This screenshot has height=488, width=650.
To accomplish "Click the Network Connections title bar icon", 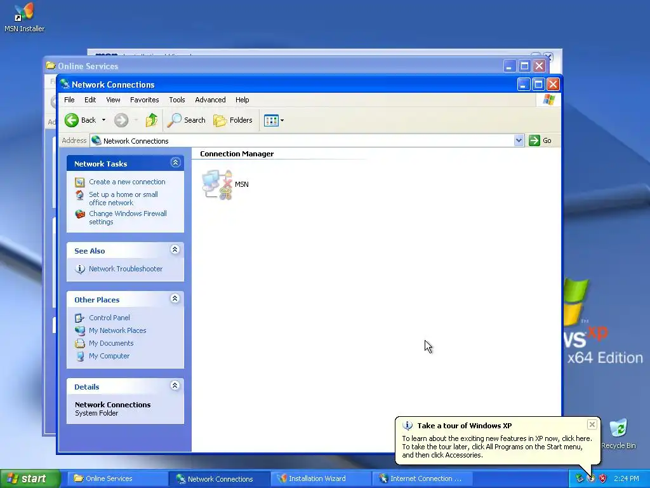I will tap(65, 85).
